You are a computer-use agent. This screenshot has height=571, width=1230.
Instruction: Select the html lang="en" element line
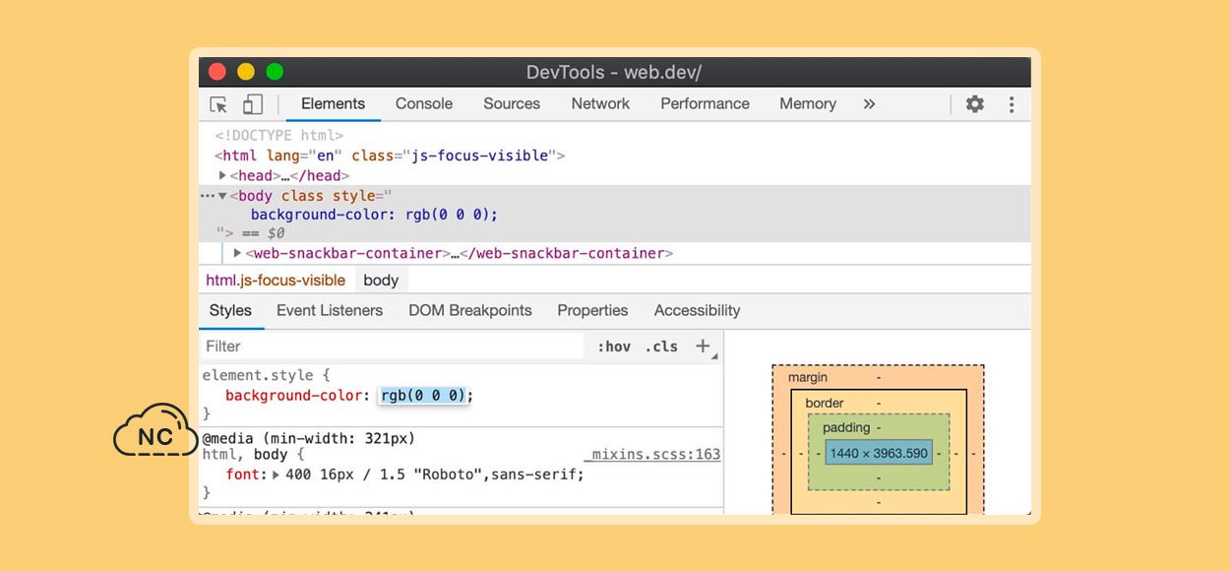pos(390,156)
